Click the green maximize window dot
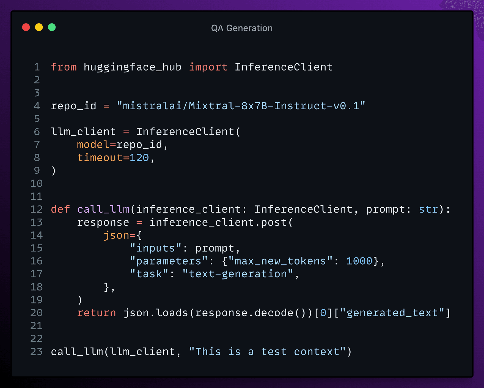This screenshot has width=484, height=388. pos(52,27)
